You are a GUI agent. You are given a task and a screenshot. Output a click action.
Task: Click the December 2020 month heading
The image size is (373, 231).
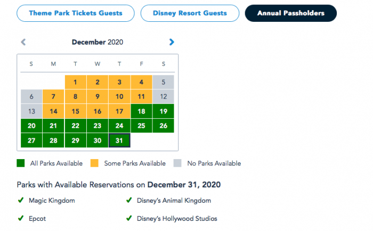(97, 42)
